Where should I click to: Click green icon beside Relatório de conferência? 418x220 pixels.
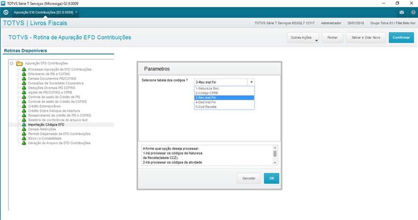click(24, 120)
